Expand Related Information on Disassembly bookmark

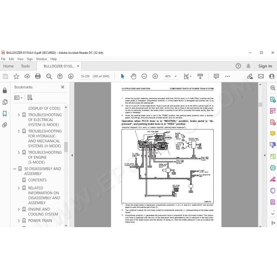tap(19, 188)
